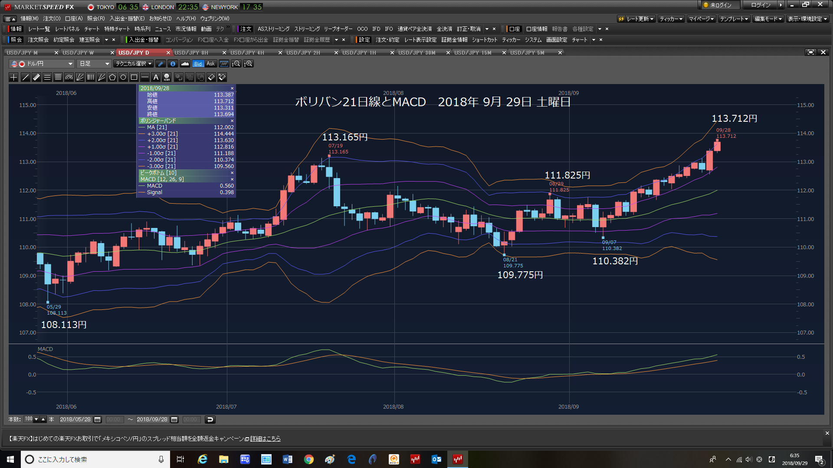The image size is (833, 468).
Task: Decrease the 本数 bar count stepper
Action: click(36, 419)
